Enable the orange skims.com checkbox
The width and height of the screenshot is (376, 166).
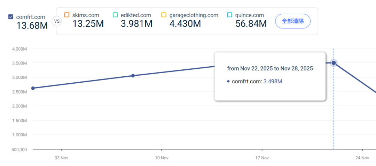(67, 15)
